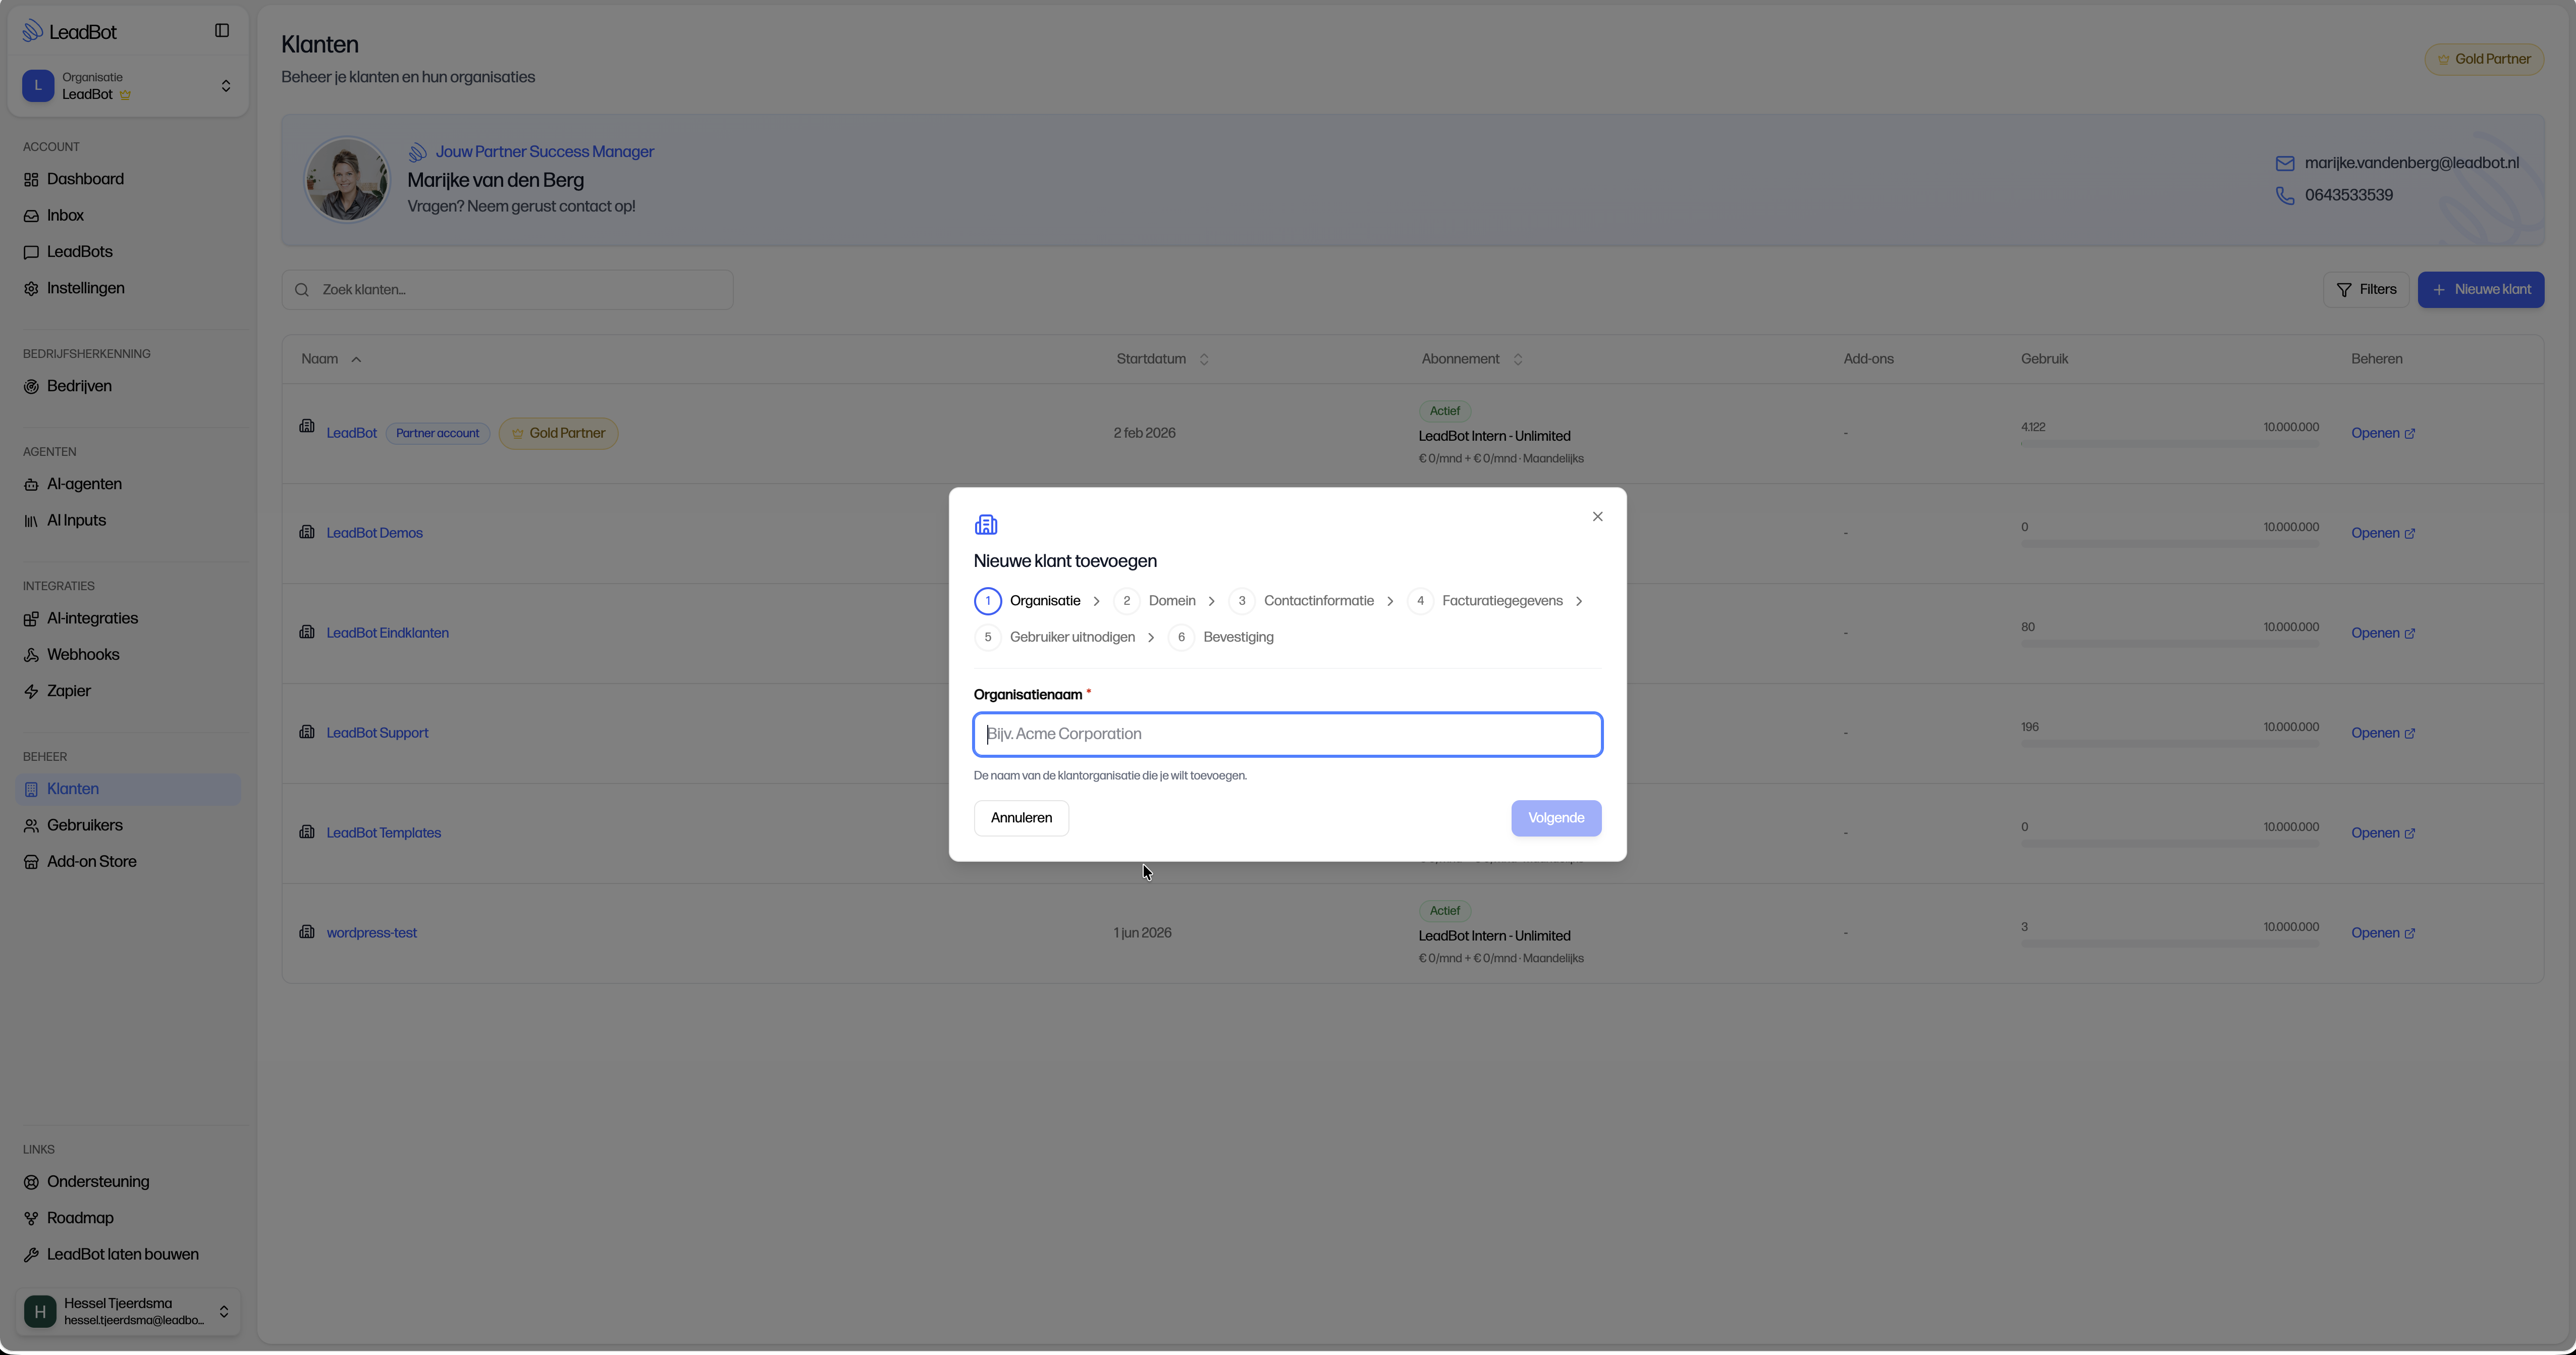This screenshot has width=2576, height=1355.
Task: Sort the table by Naam column
Action: 331,359
